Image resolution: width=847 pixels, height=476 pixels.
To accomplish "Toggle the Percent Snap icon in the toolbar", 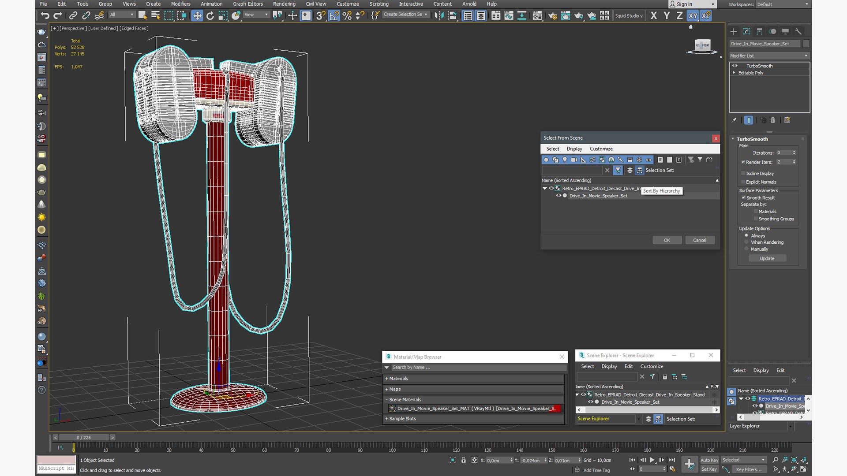I will (x=347, y=16).
